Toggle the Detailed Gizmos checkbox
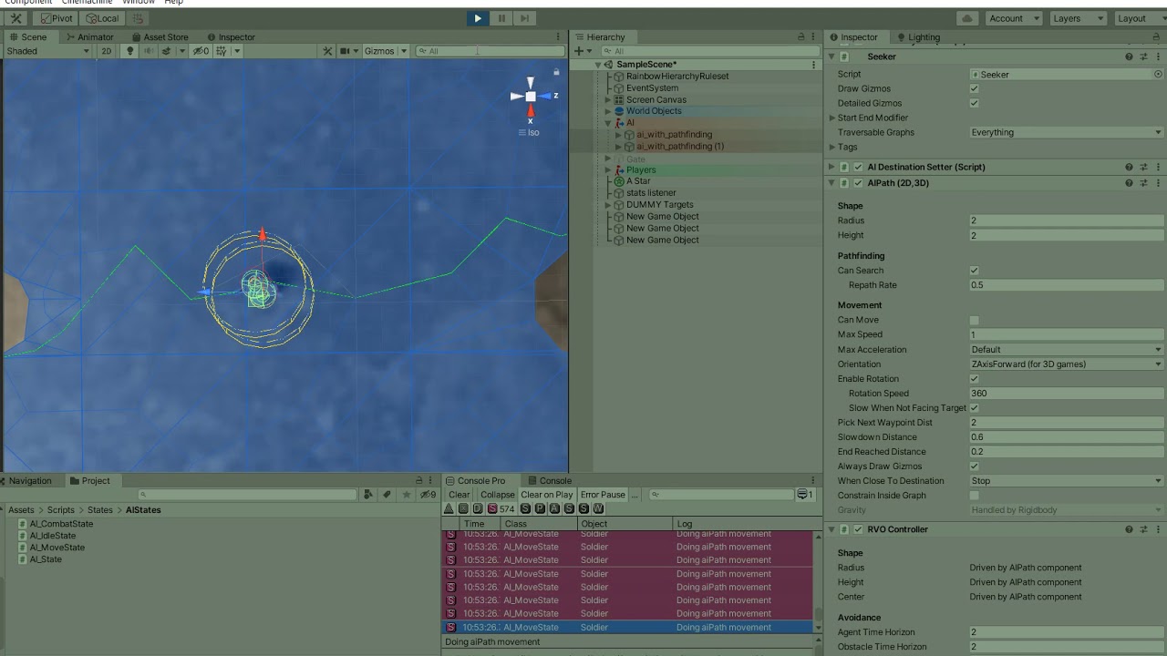The height and width of the screenshot is (656, 1167). (975, 104)
